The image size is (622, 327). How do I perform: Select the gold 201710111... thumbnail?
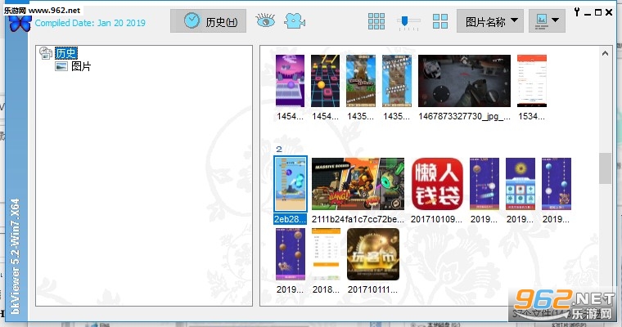[x=373, y=254]
